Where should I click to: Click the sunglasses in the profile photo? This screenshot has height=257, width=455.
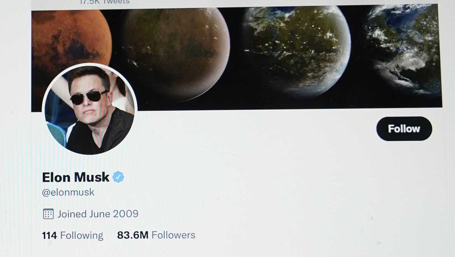[x=89, y=97]
